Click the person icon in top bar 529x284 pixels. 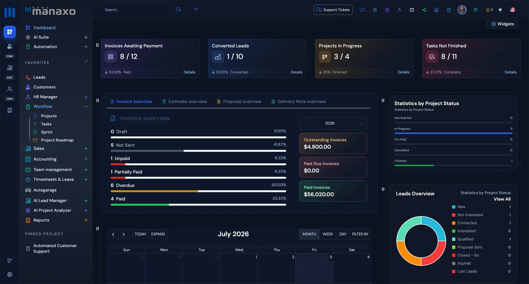coord(399,10)
